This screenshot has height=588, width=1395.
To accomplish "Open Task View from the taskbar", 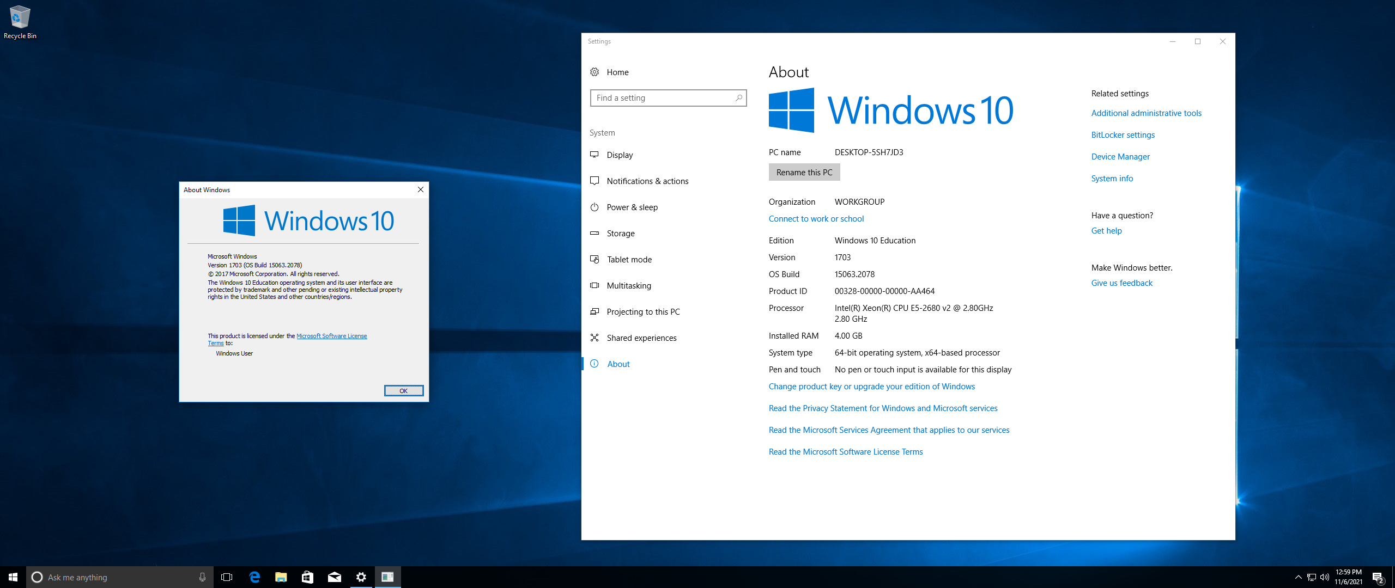I will coord(227,577).
